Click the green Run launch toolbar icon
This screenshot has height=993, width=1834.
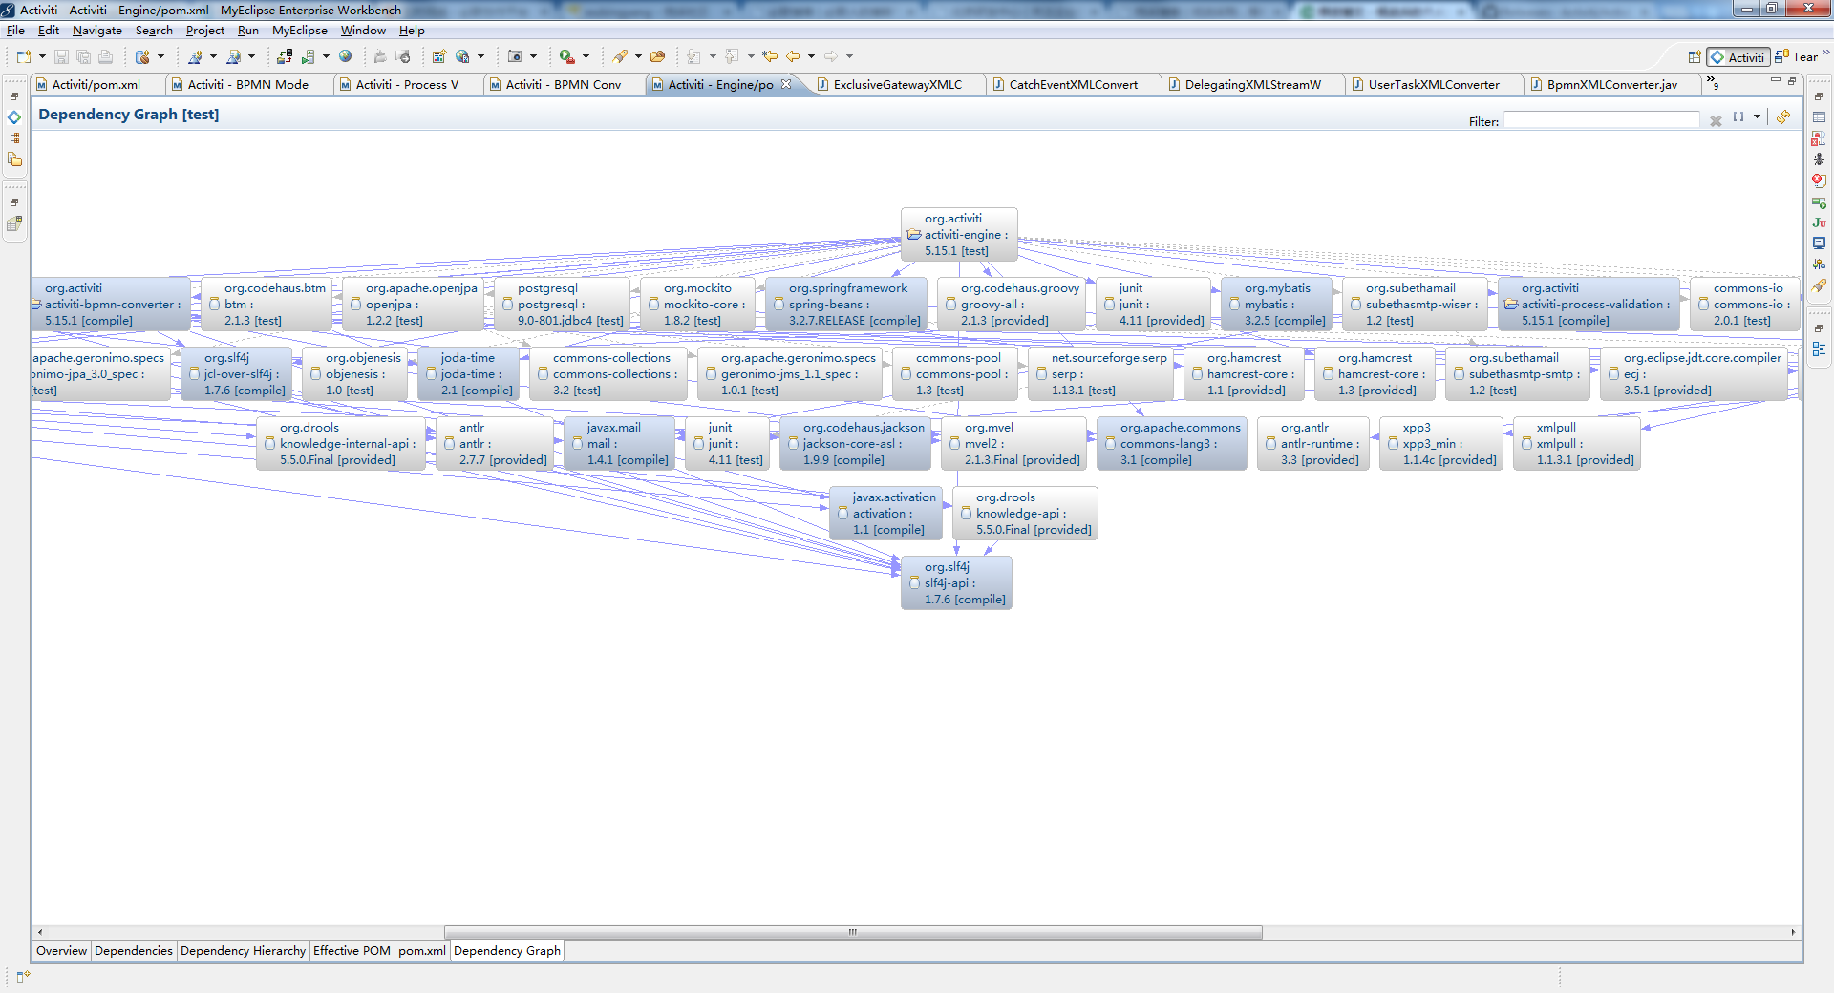(x=566, y=57)
